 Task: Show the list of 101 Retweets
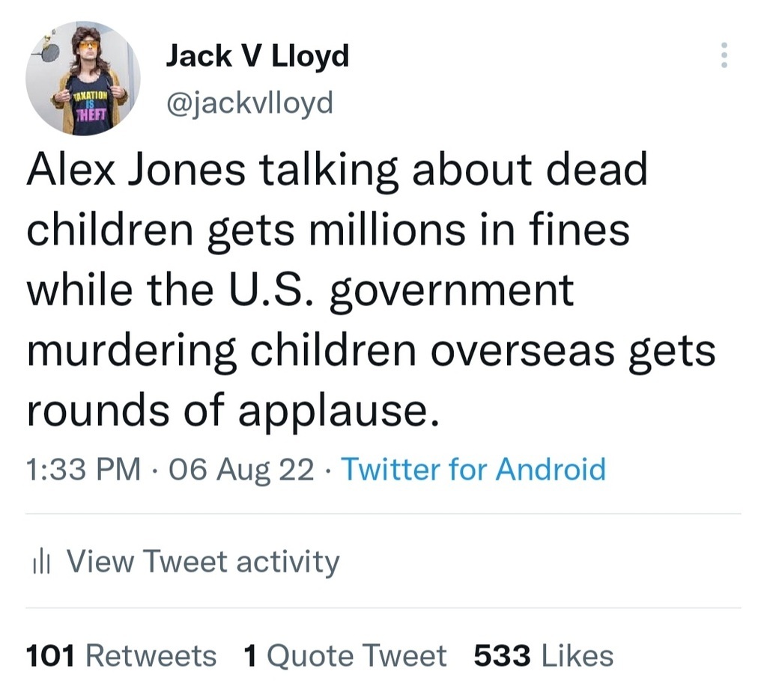point(121,655)
